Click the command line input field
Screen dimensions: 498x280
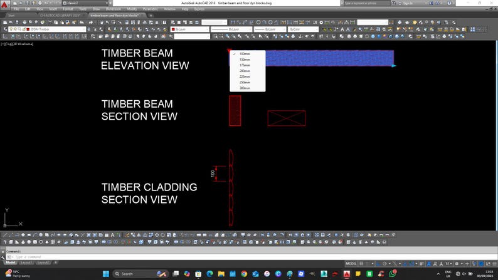tap(251, 257)
